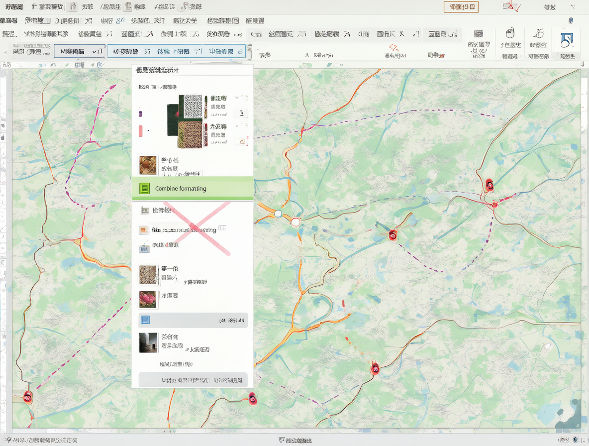Click the orange picture icon in the panel list
589x446 pixels.
143,230
